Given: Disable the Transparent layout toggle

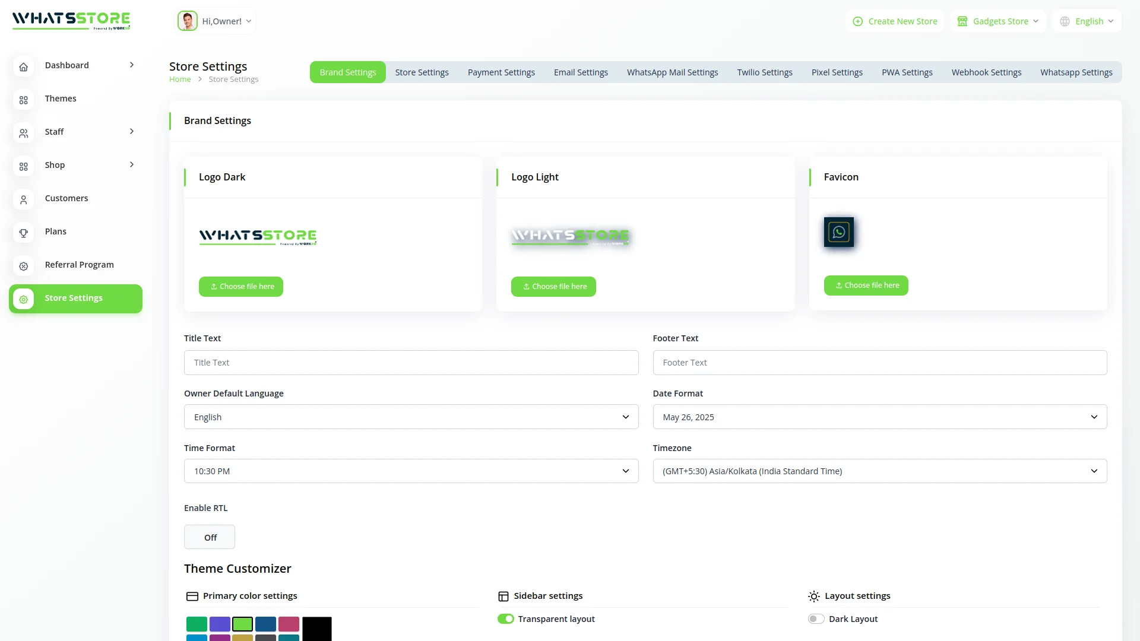Looking at the screenshot, I should 505,619.
